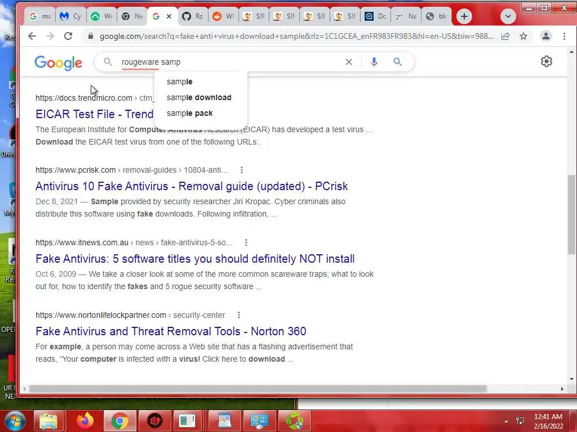The height and width of the screenshot is (432, 577).
Task: Bookmark this page with star icon
Action: tap(523, 36)
